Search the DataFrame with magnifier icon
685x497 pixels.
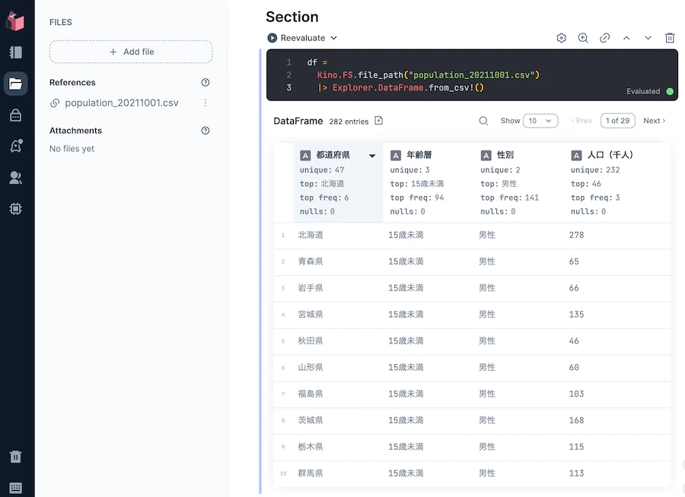tap(483, 121)
